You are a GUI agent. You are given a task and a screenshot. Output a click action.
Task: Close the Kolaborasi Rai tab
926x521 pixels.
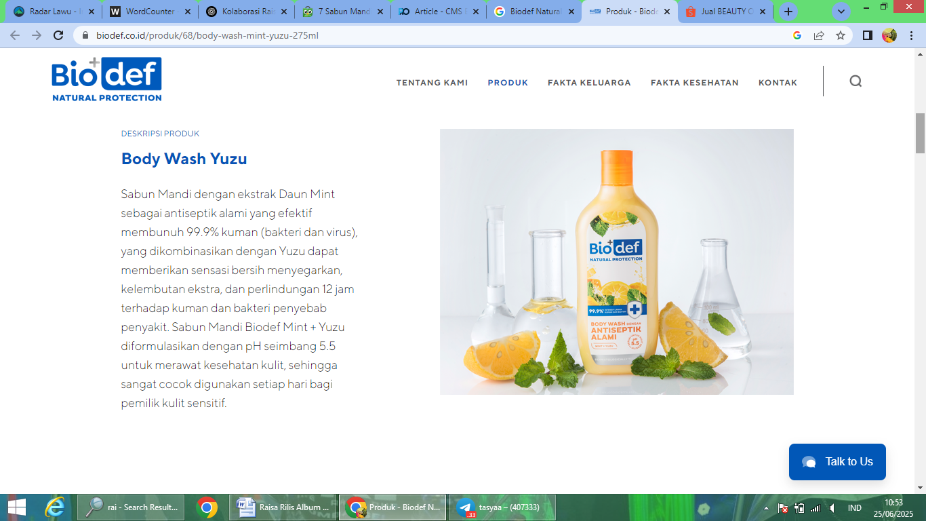[284, 12]
